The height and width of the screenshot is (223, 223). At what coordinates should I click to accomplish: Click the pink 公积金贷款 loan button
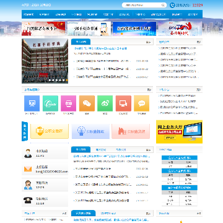pos(131,131)
